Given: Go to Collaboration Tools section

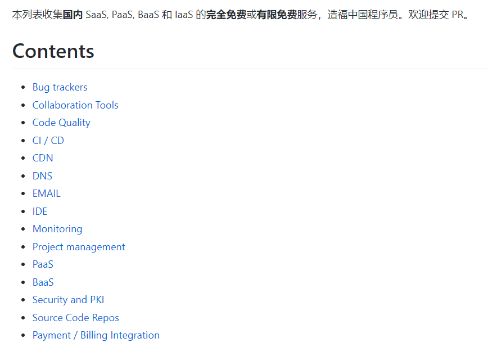Looking at the screenshot, I should point(75,105).
